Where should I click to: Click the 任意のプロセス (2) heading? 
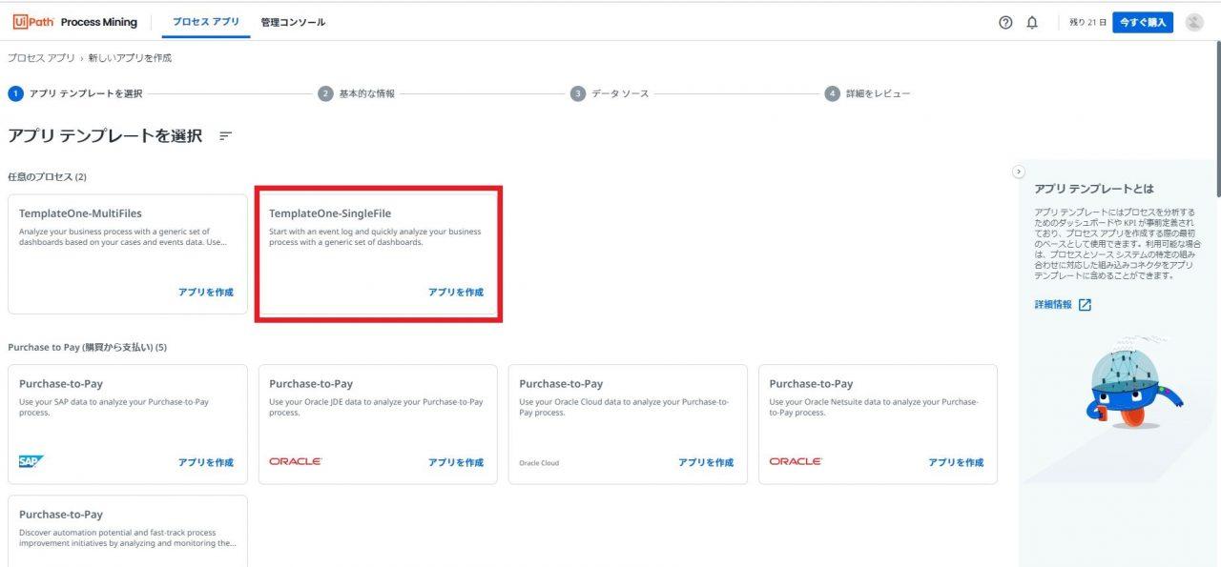[48, 177]
